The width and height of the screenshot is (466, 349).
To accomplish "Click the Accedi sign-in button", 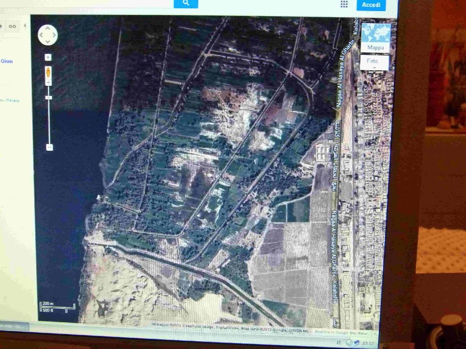I will point(371,5).
